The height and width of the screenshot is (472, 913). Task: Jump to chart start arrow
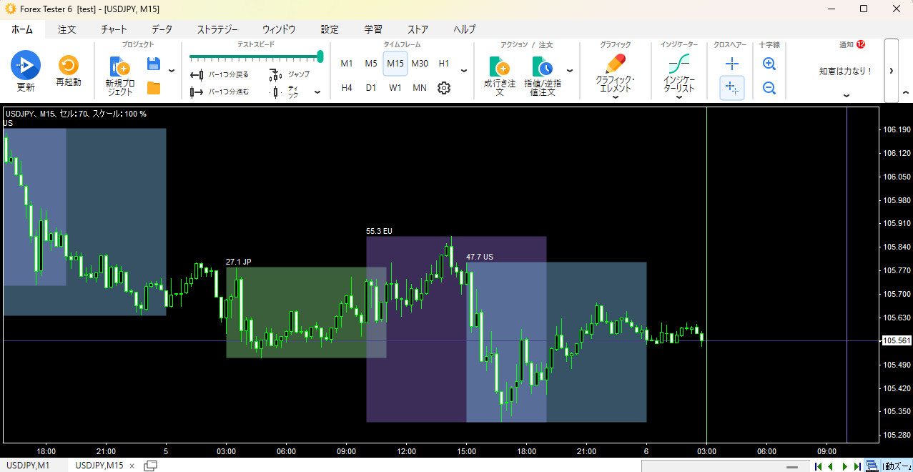tap(818, 466)
